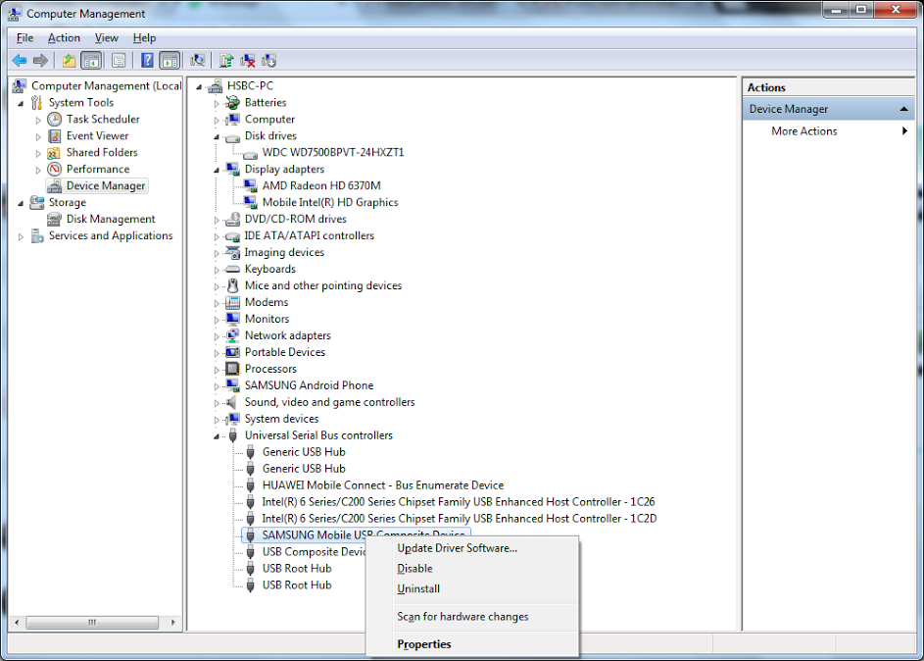Open Help using the blue question mark icon
Screen dimensions: 924x661
tap(148, 60)
